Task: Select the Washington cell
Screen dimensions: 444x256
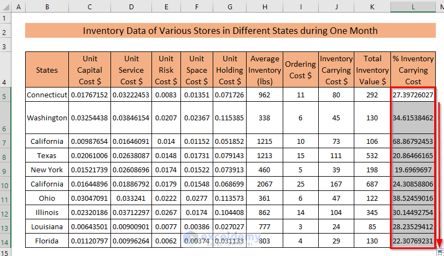Action: [x=47, y=118]
